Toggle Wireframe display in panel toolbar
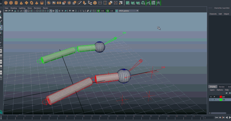Viewport: 231px width, 121px height. point(48,11)
